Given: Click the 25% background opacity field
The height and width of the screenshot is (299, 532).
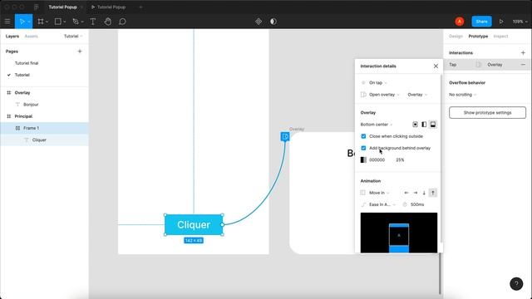Looking at the screenshot, I should [400, 160].
